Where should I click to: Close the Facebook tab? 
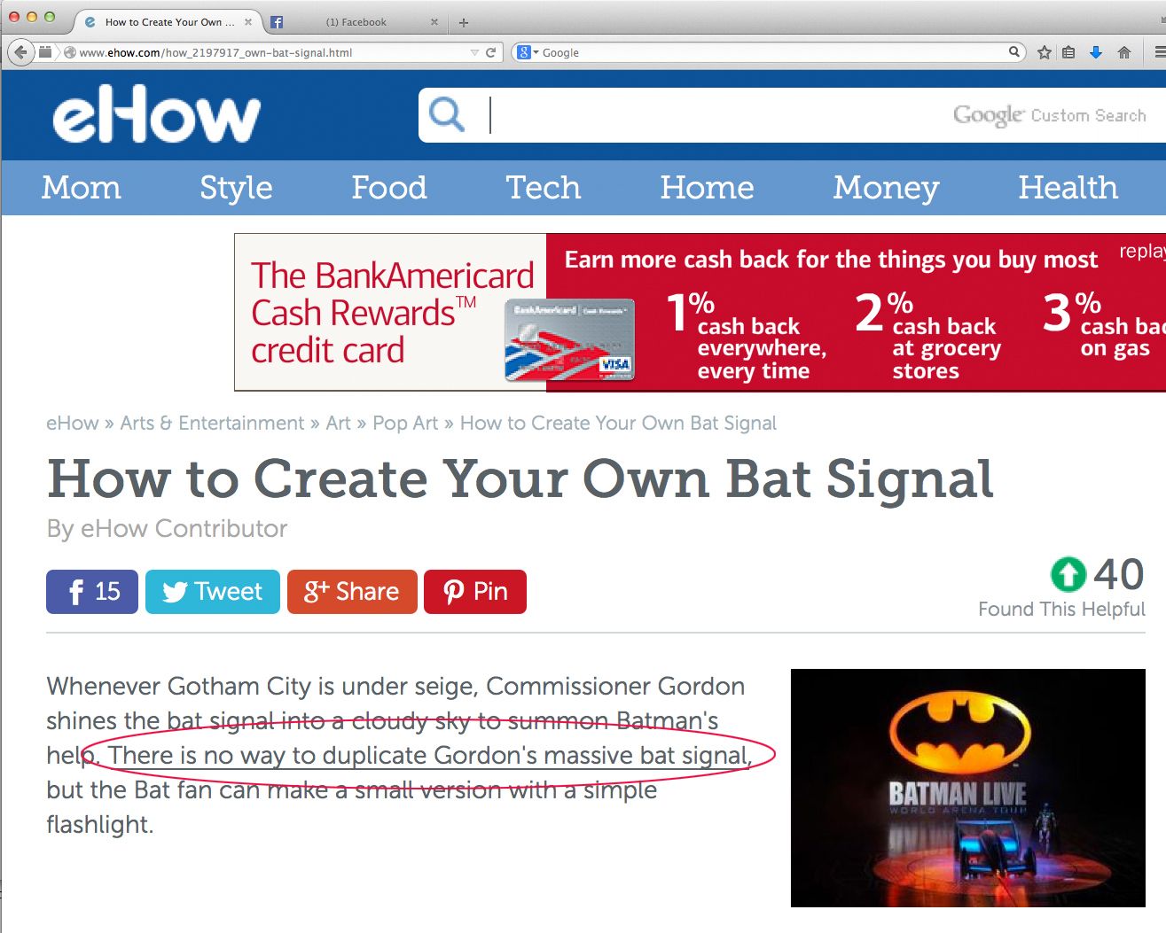coord(434,22)
